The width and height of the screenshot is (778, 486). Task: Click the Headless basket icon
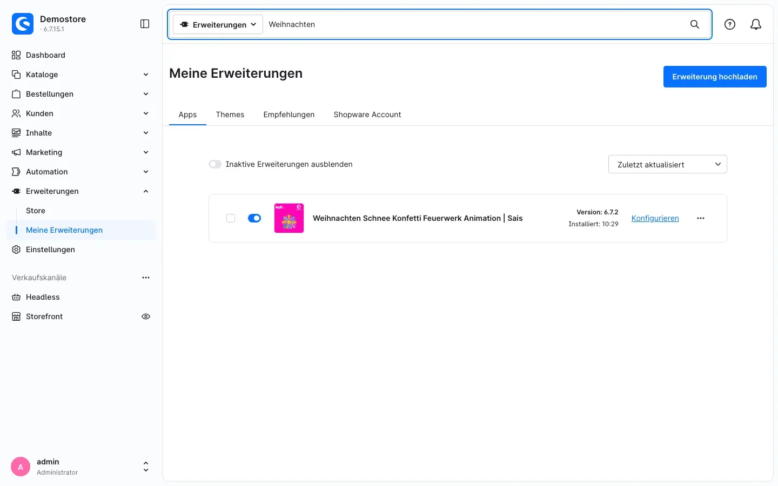click(x=16, y=297)
